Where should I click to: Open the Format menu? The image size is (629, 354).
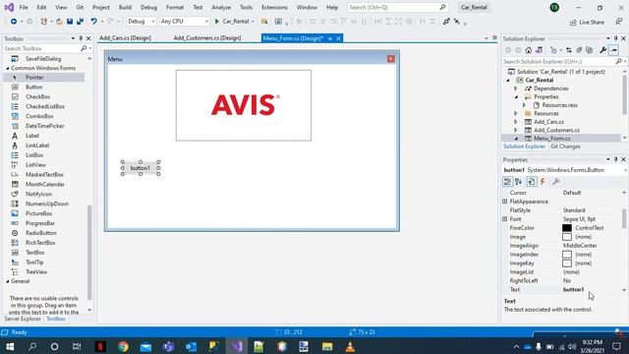click(175, 7)
